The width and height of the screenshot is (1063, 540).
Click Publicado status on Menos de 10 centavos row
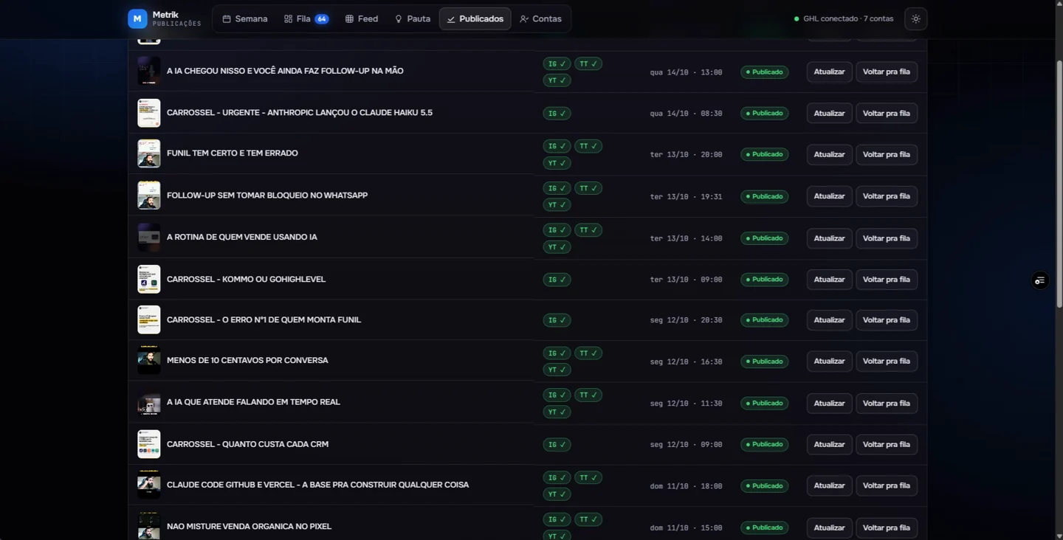tap(764, 361)
